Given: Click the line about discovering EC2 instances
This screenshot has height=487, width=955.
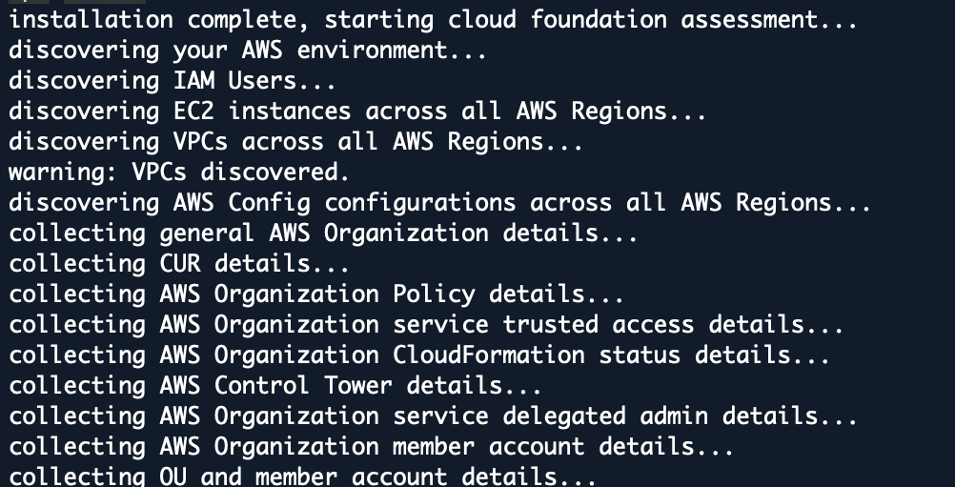Looking at the screenshot, I should (x=357, y=112).
